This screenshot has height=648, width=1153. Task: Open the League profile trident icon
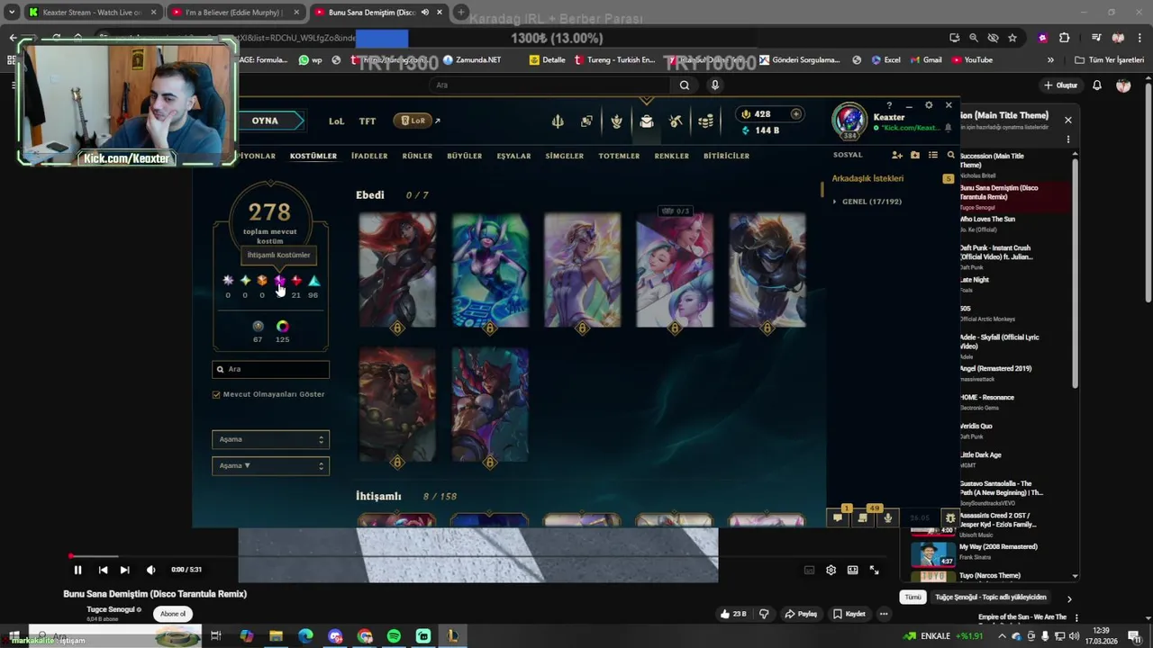(x=558, y=121)
